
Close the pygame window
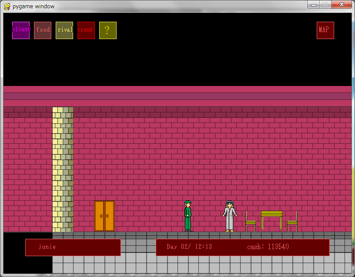pyautogui.click(x=342, y=5)
